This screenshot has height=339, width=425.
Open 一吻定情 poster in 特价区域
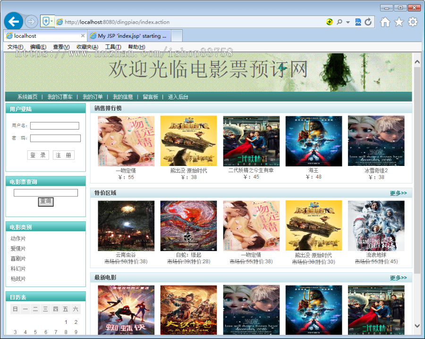pyautogui.click(x=251, y=226)
